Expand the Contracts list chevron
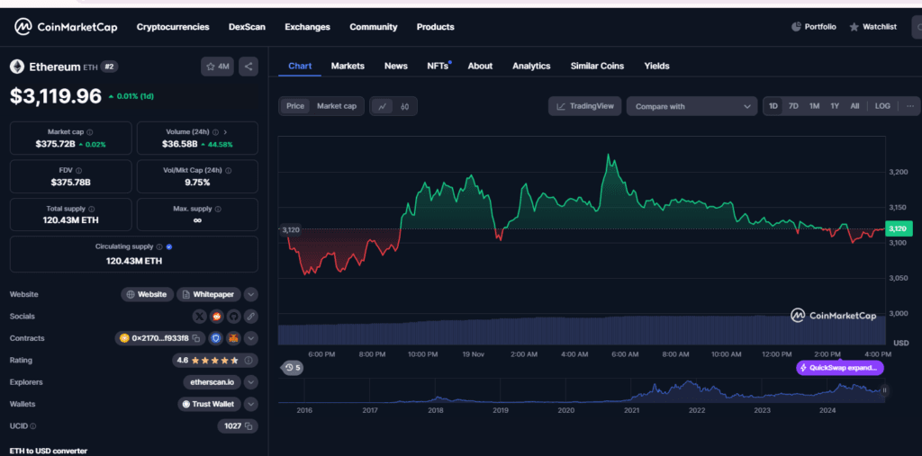The width and height of the screenshot is (922, 456). pyautogui.click(x=251, y=338)
